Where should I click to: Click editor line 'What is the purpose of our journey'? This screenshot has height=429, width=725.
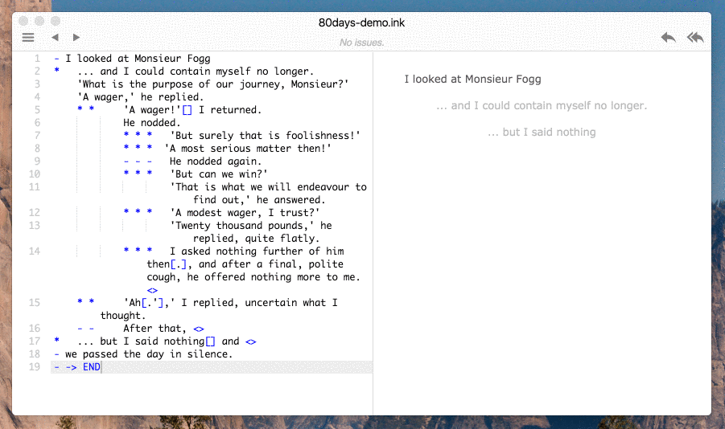click(213, 84)
